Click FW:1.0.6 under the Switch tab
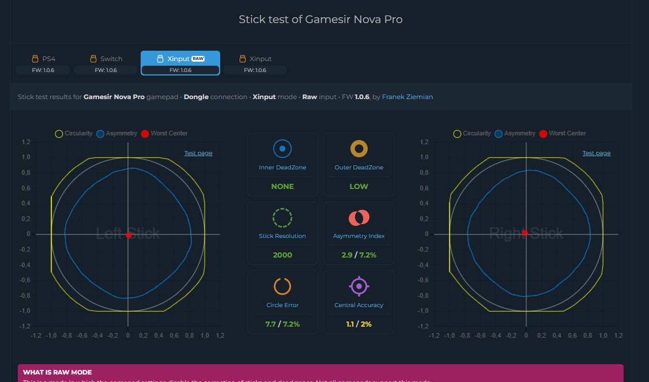 tap(105, 70)
